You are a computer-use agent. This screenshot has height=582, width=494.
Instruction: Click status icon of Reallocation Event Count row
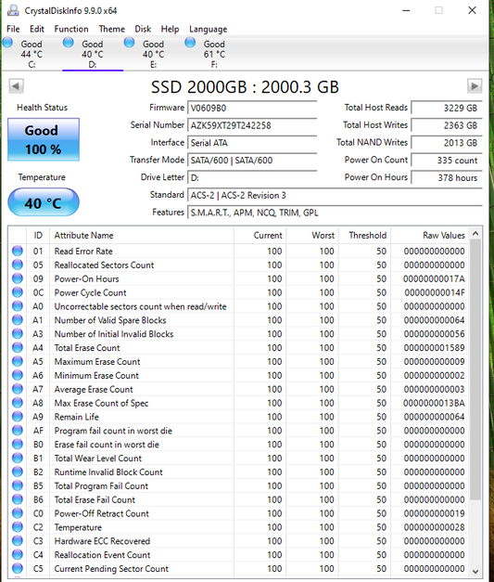18,554
